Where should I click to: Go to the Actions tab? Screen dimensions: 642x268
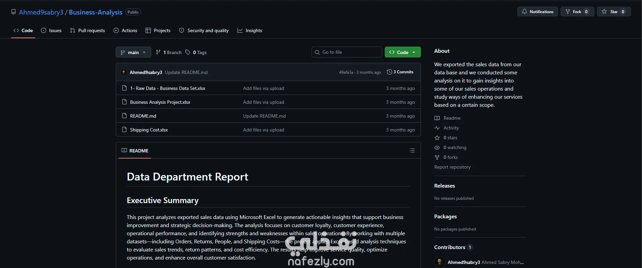[x=125, y=30]
